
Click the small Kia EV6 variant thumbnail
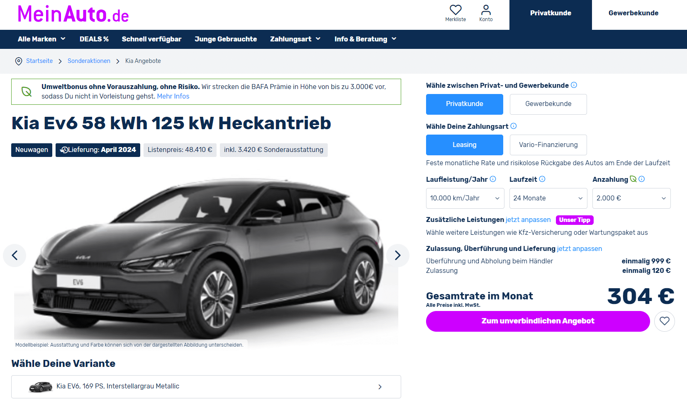41,387
